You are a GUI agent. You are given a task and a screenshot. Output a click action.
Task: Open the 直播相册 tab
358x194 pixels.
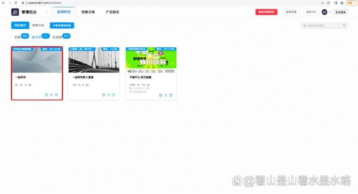(x=64, y=12)
